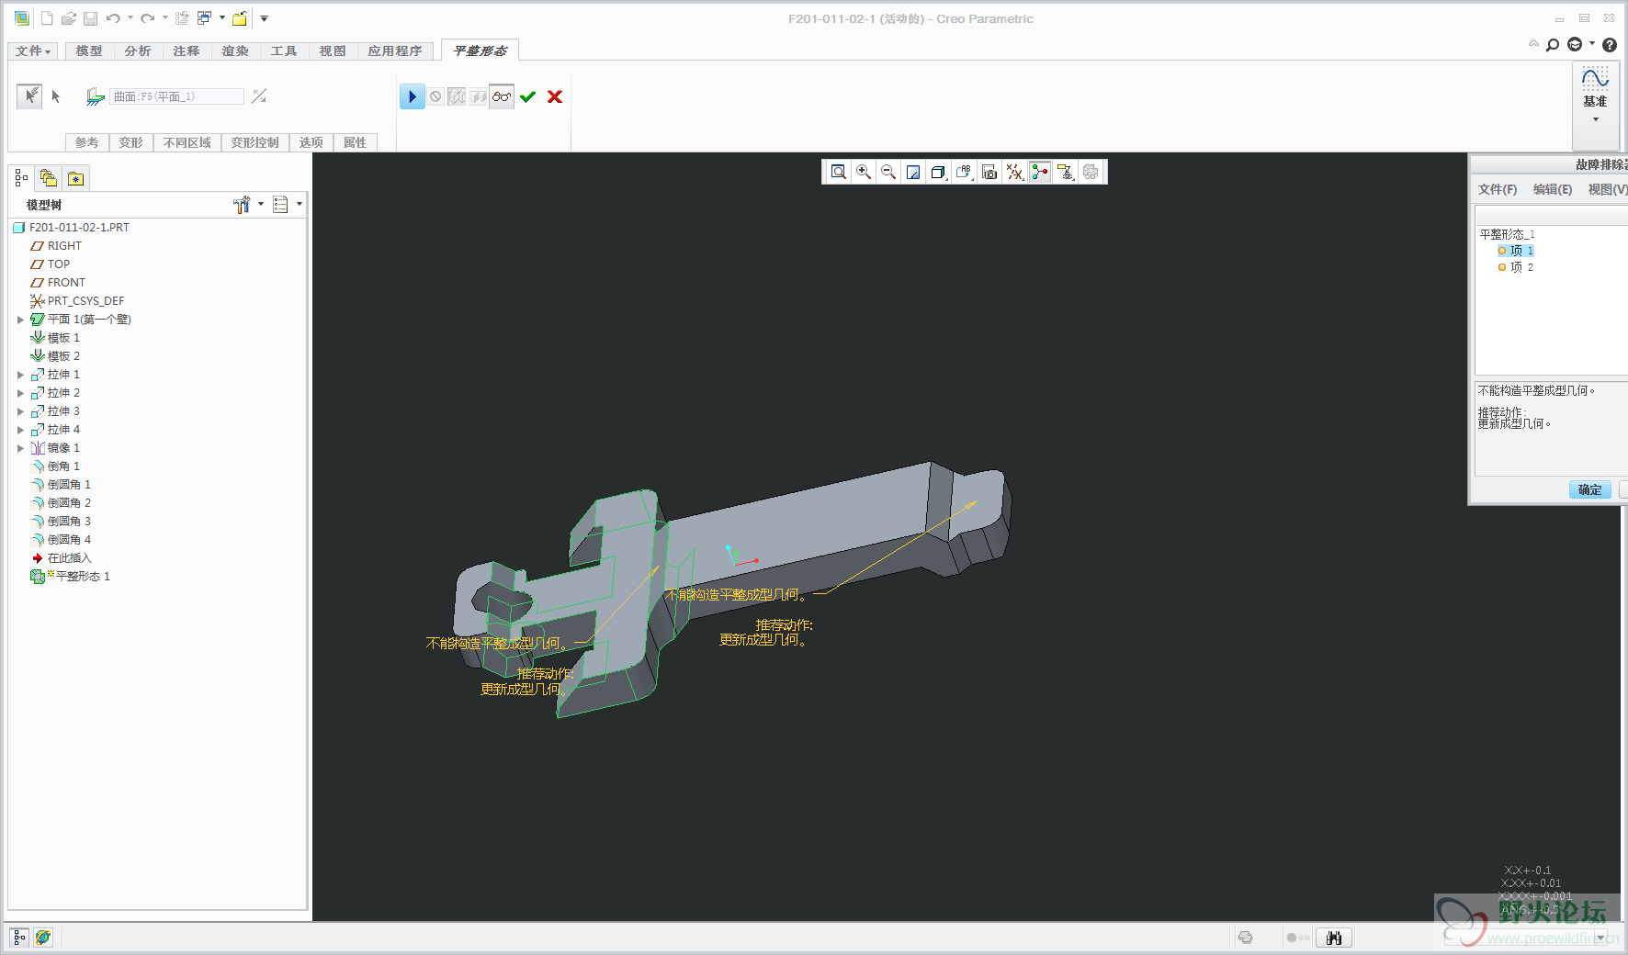Toggle spin center display in view toolbar

tap(1040, 172)
